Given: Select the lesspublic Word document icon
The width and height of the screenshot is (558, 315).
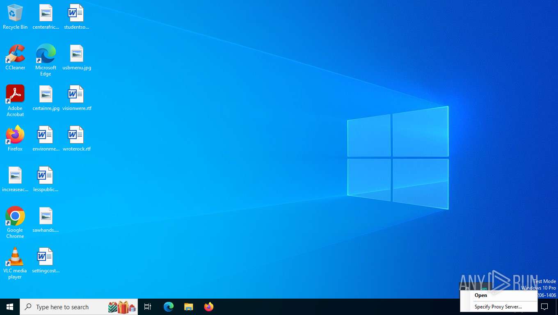Looking at the screenshot, I should [46, 180].
